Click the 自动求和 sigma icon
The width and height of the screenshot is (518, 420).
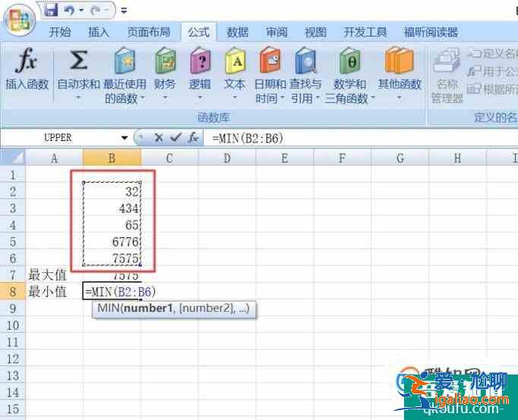(x=78, y=60)
